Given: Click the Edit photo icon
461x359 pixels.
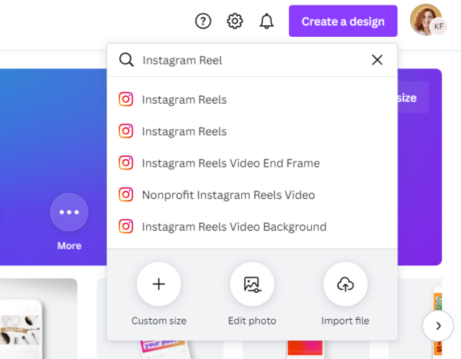Looking at the screenshot, I should [x=252, y=284].
